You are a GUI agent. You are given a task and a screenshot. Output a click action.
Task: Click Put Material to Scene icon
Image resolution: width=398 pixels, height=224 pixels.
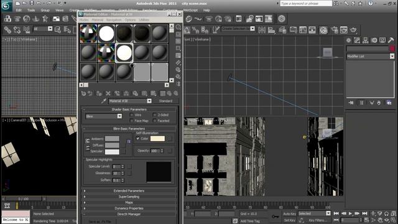(90, 93)
